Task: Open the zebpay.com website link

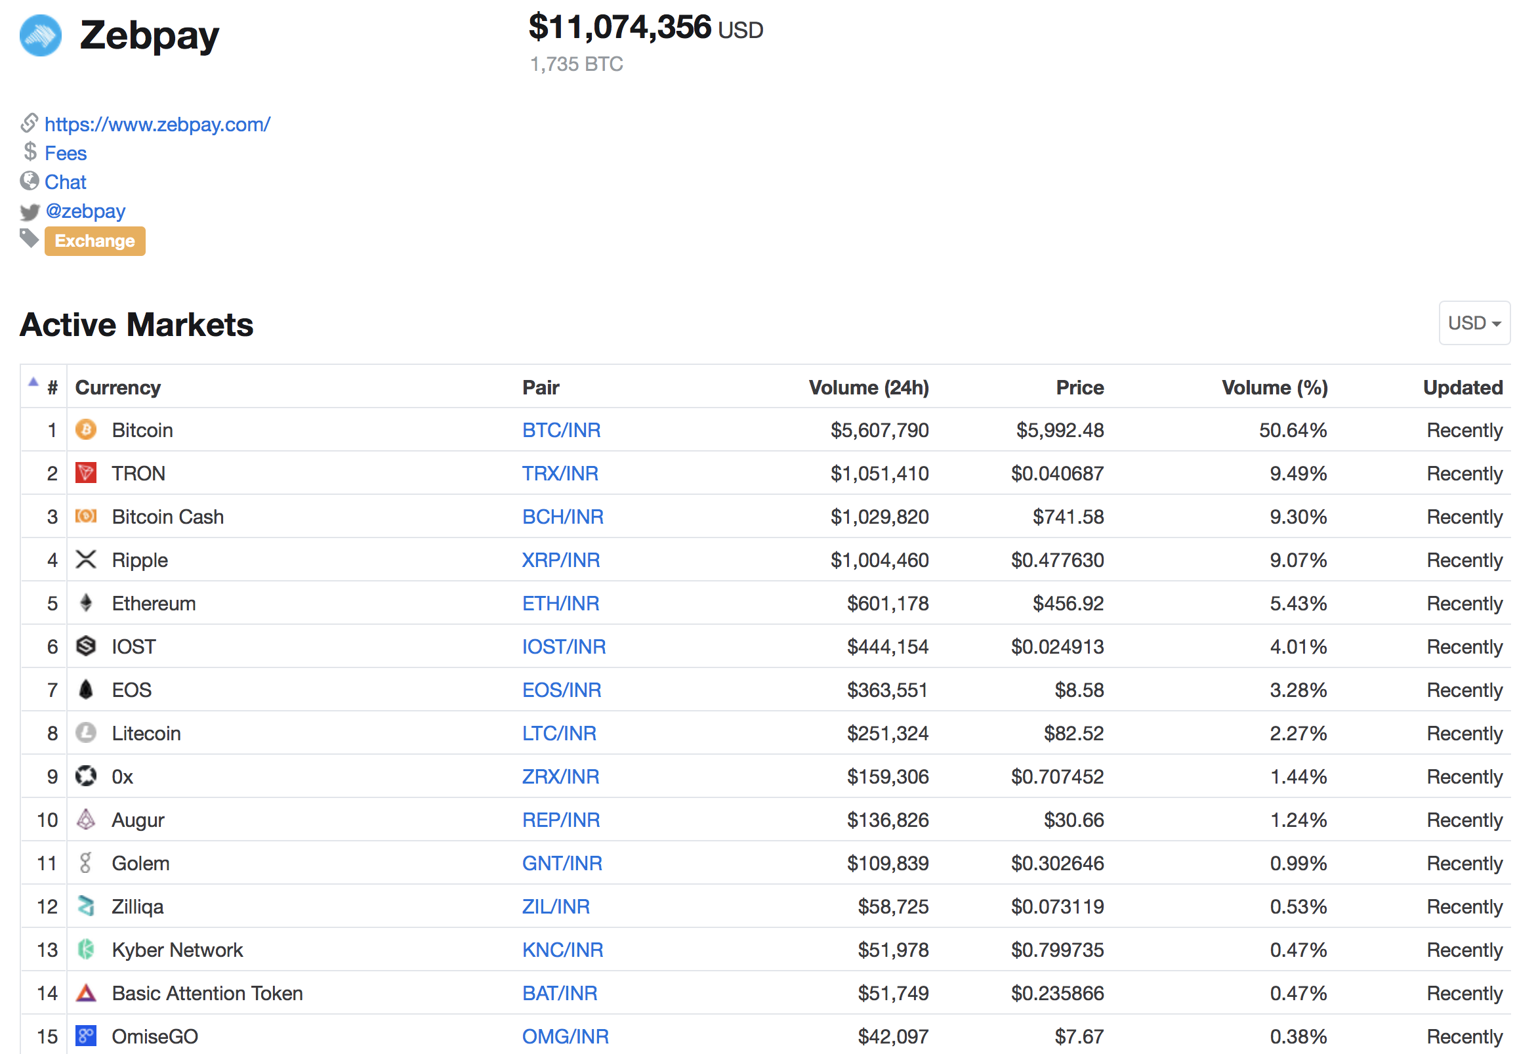Action: click(x=157, y=124)
